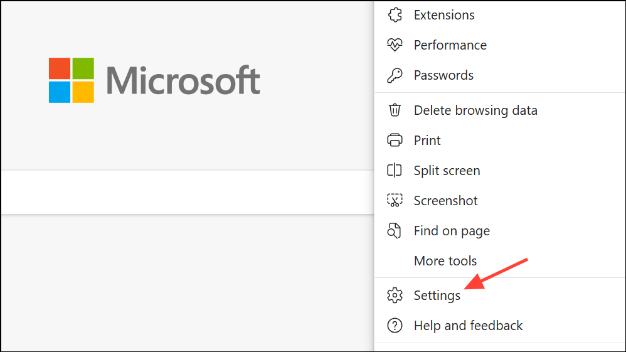Click the Extensions puzzle piece icon
Viewport: 626px width, 352px height.
395,15
